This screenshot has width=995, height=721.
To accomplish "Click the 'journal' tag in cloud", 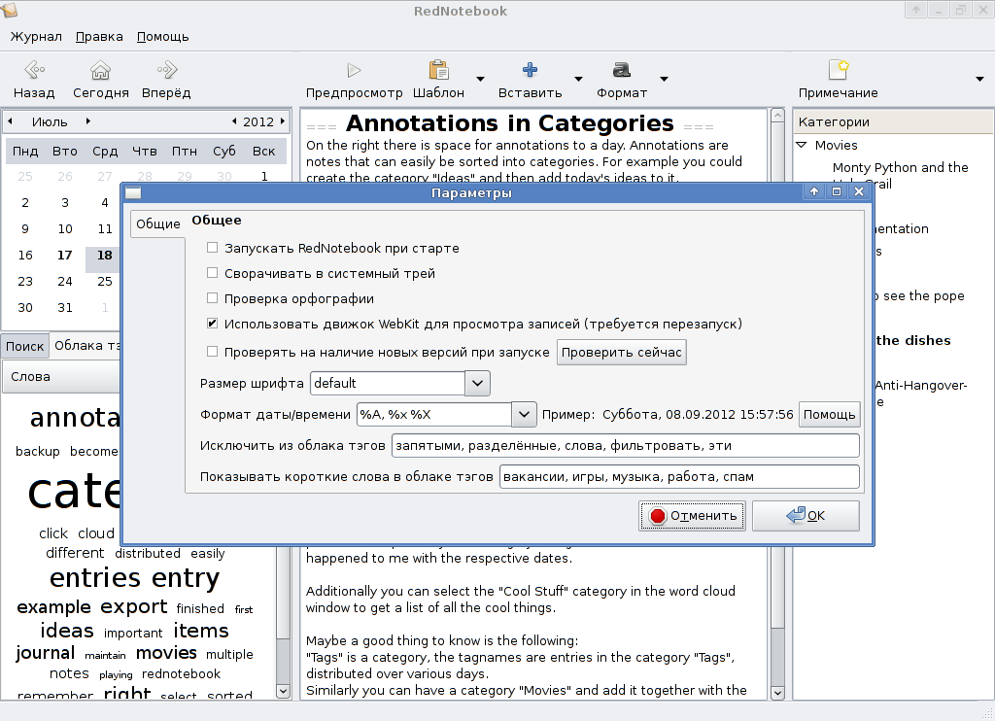I will tap(45, 653).
